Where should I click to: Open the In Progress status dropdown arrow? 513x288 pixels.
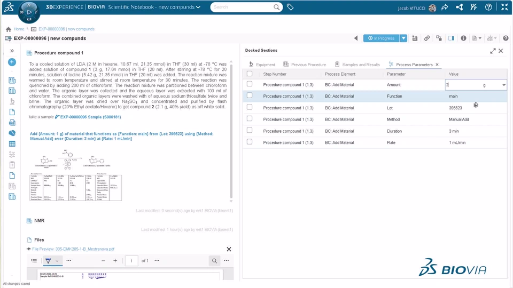coord(403,38)
